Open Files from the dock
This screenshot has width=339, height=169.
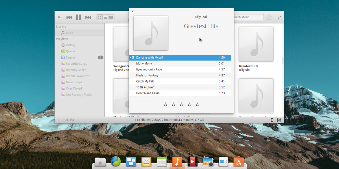(100, 162)
